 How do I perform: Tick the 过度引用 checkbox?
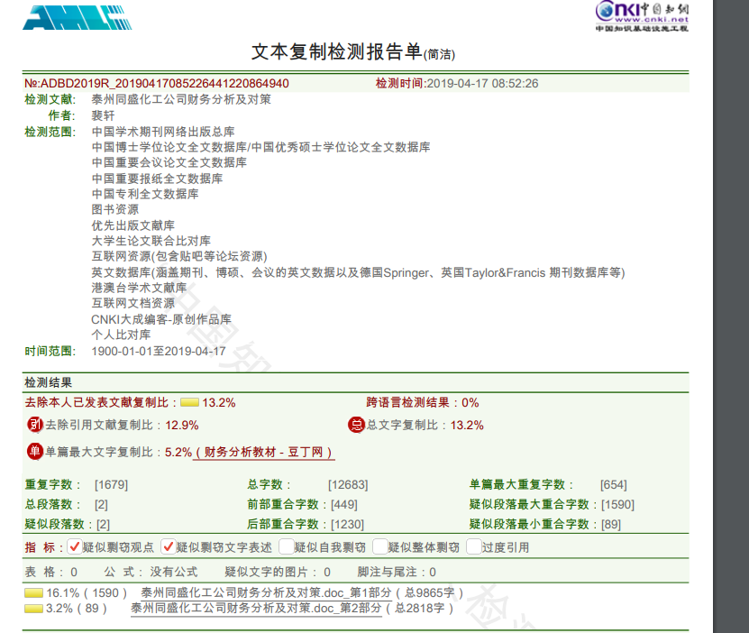(x=473, y=546)
